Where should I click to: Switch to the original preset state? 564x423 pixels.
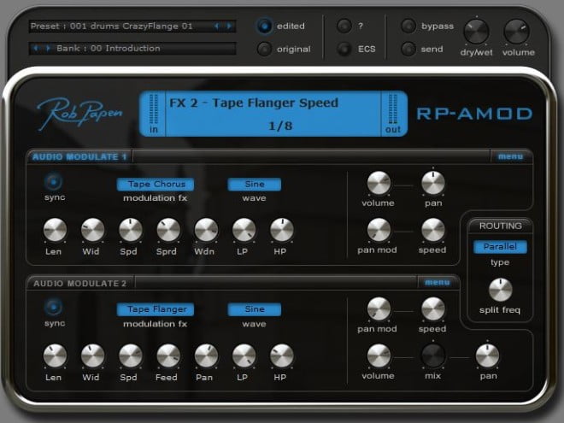pyautogui.click(x=264, y=49)
